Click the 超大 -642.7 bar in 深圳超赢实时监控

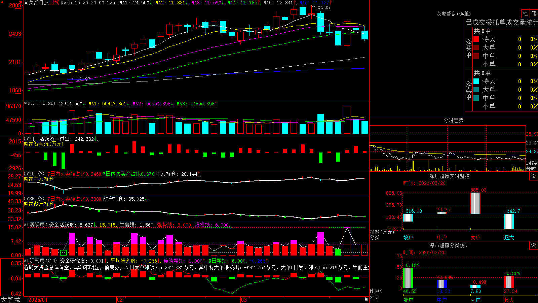[509, 222]
